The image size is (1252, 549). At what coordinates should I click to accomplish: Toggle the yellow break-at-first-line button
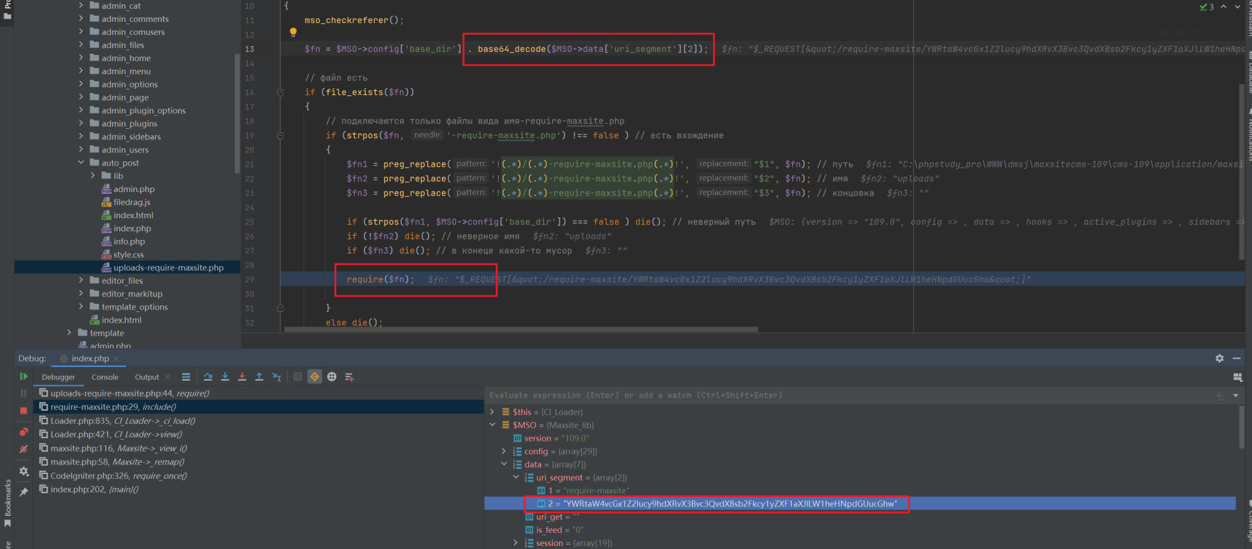pos(315,376)
